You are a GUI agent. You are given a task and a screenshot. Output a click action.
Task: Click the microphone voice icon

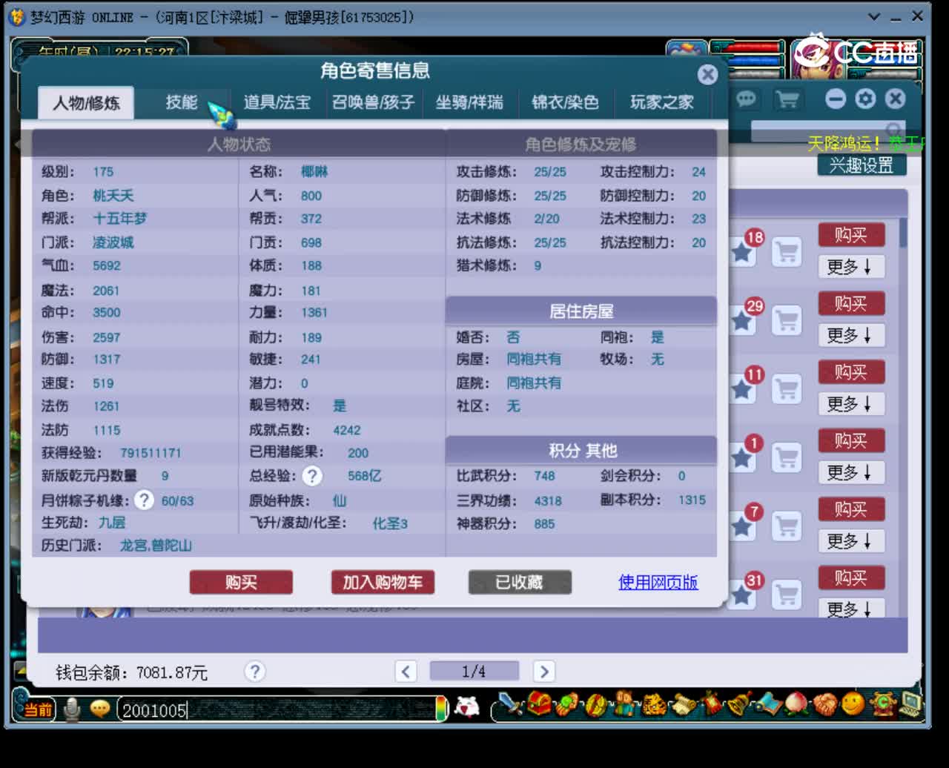click(x=72, y=709)
